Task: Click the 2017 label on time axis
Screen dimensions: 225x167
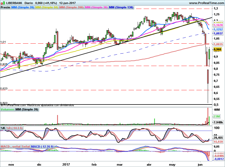Action: click(66, 164)
